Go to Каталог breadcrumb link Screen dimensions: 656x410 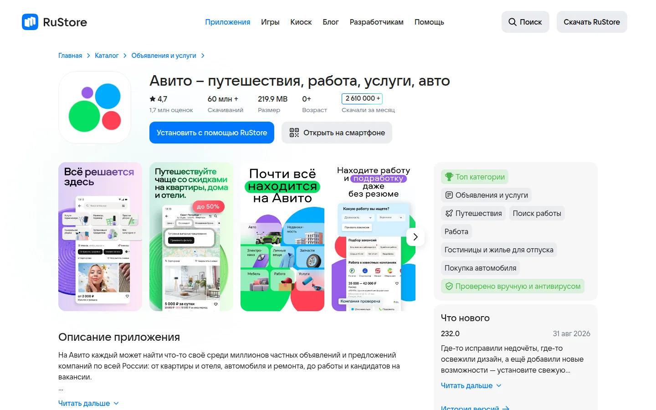[107, 56]
